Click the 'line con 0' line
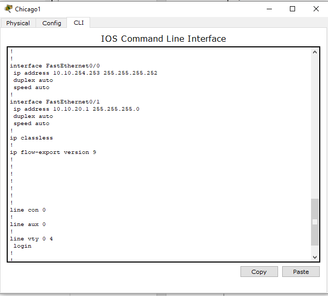This screenshot has height=296, width=328. (28, 210)
